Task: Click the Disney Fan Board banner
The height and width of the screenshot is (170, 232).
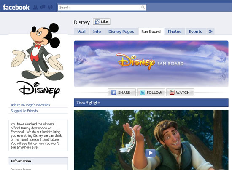Action: (x=151, y=64)
